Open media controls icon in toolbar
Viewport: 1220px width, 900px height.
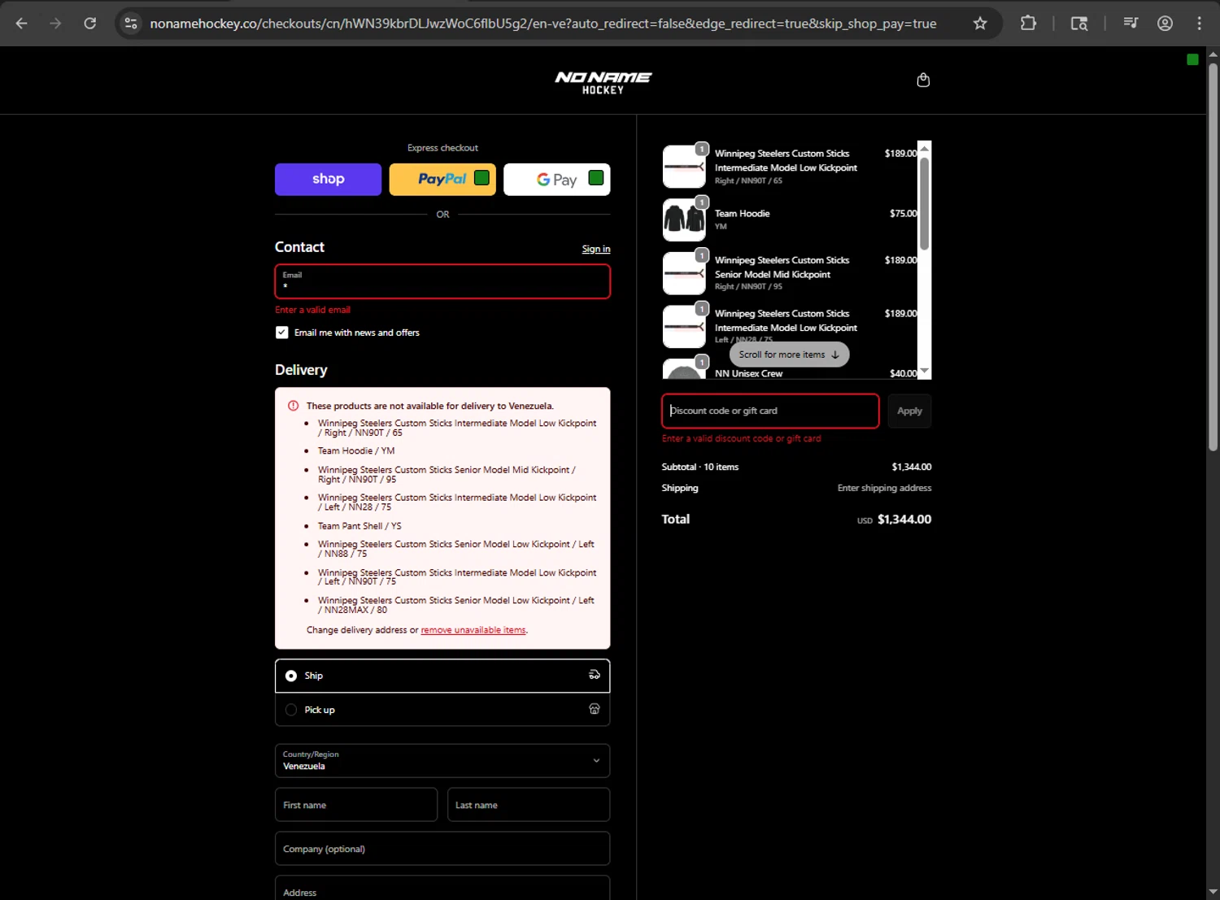click(1131, 24)
